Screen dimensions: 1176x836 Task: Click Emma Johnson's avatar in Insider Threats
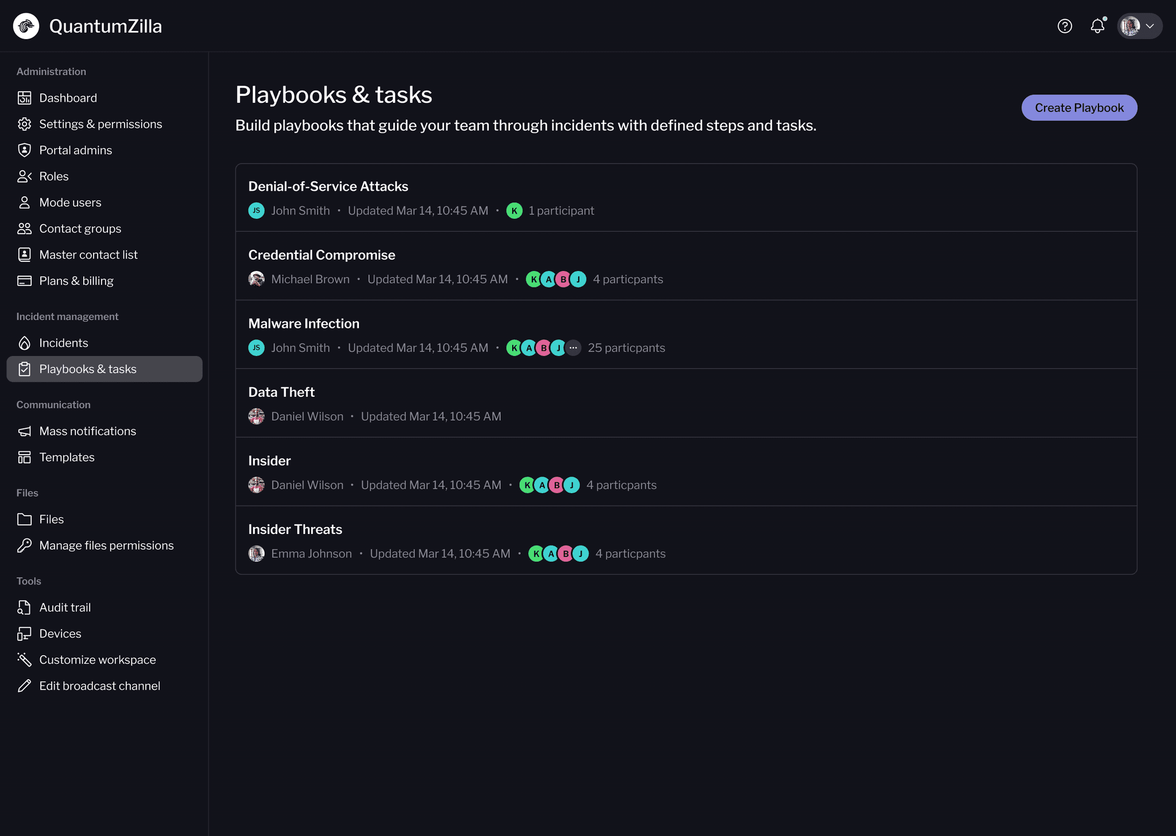coord(256,554)
